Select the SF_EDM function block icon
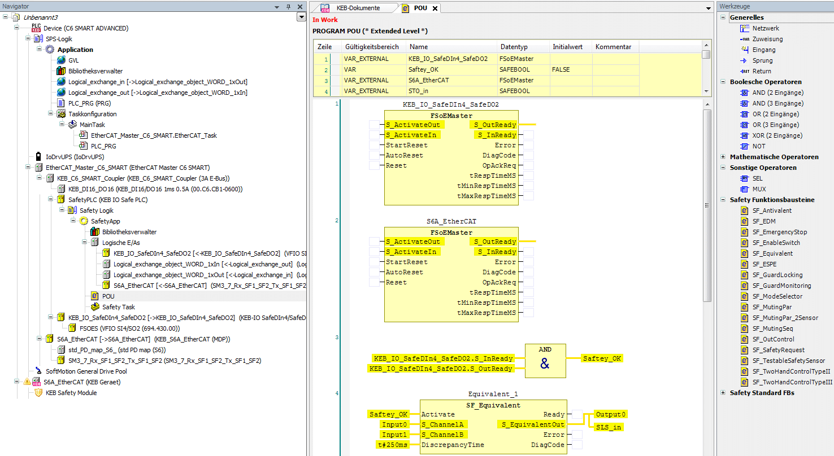Screen dimensions: 834x456 point(745,221)
